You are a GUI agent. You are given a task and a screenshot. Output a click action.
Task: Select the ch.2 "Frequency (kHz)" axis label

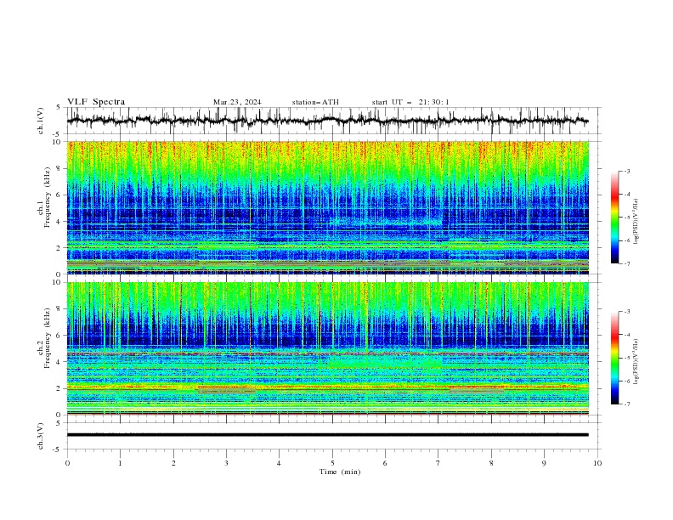tap(48, 338)
